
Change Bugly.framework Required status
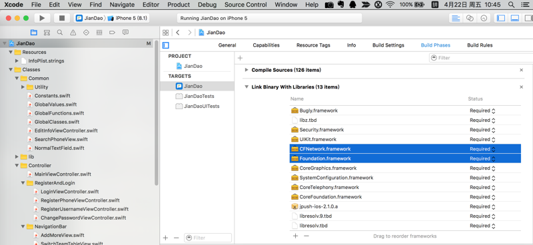(482, 111)
